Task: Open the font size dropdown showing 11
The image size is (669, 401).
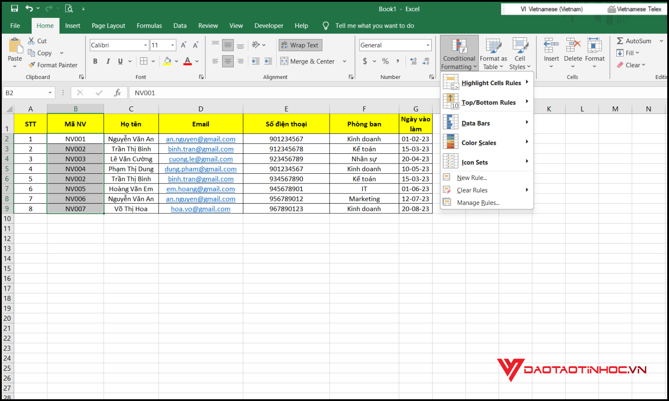Action: (172, 45)
